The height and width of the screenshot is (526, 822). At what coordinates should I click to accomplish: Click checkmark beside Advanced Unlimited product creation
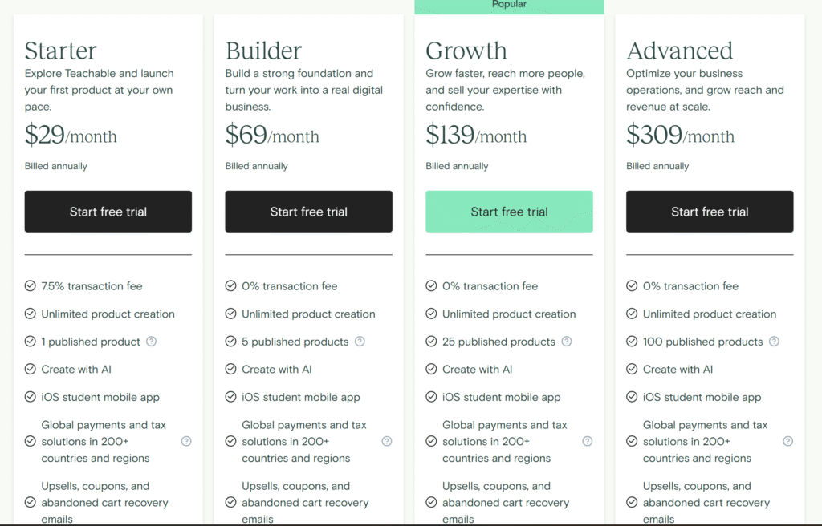[632, 314]
